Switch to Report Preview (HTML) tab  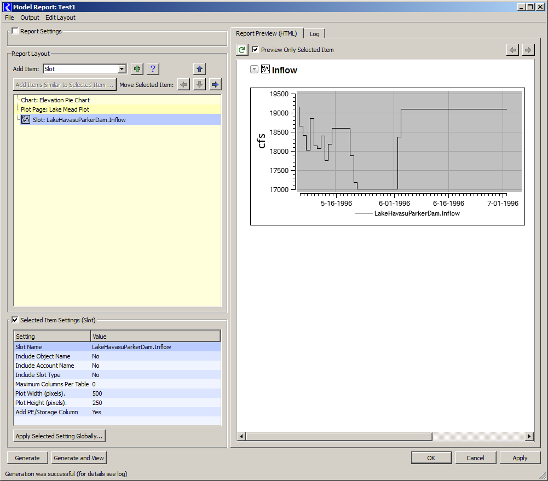(x=266, y=33)
